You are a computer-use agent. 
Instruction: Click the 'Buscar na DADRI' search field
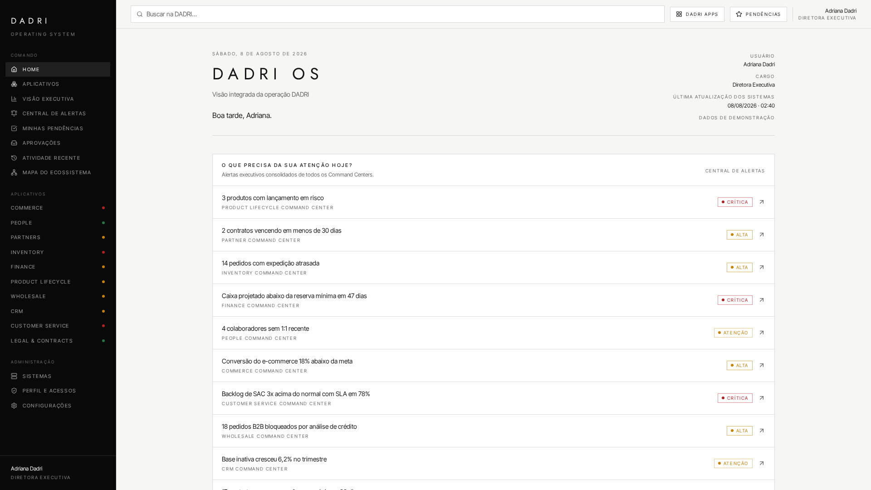tap(397, 14)
